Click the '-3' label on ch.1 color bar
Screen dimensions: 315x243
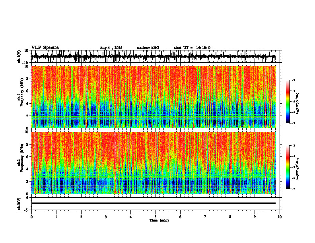[x=294, y=80]
